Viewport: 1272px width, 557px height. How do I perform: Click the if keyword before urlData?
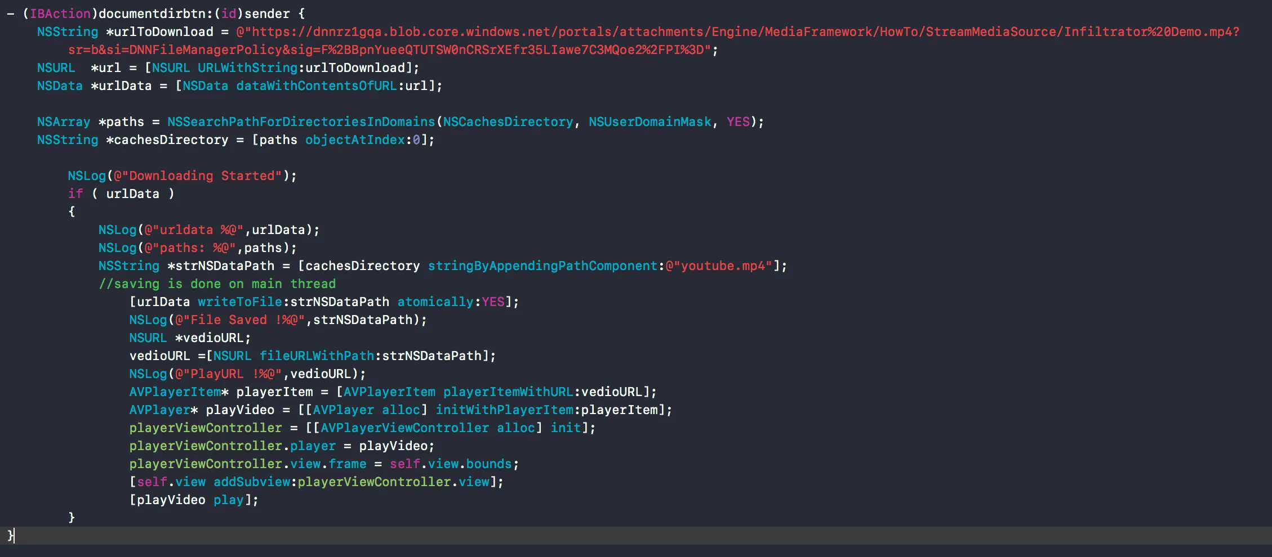[75, 194]
